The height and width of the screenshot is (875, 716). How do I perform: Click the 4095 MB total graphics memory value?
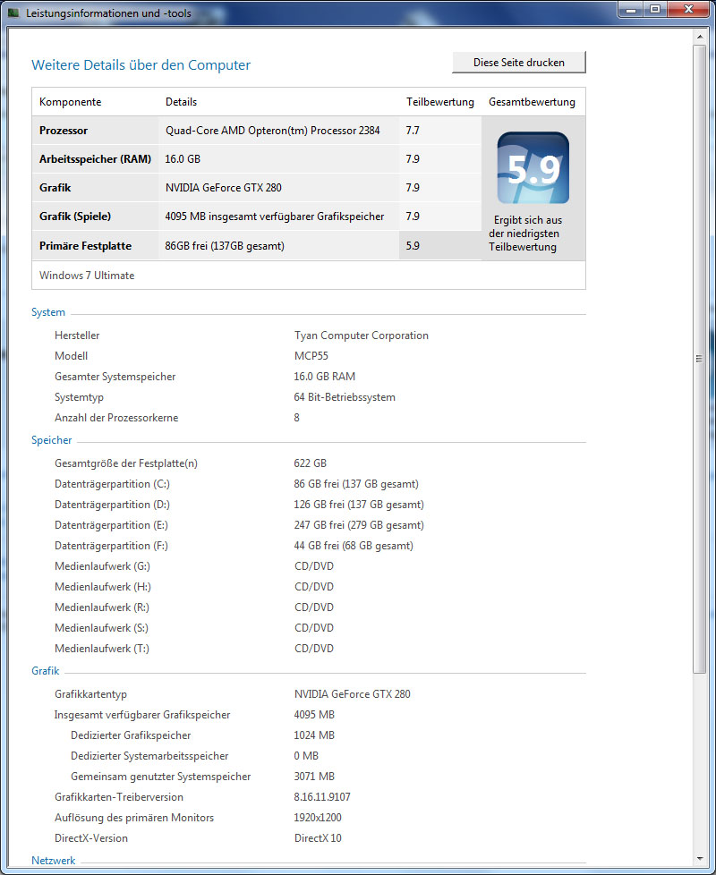314,715
